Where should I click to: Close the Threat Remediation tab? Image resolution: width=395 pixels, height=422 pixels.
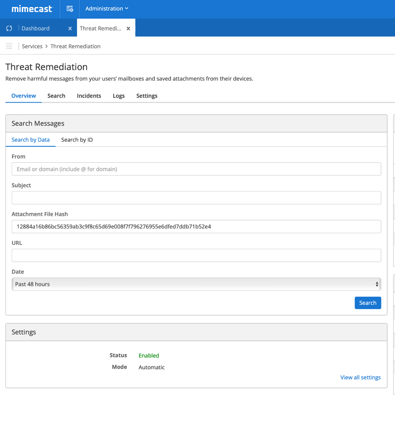(x=128, y=29)
